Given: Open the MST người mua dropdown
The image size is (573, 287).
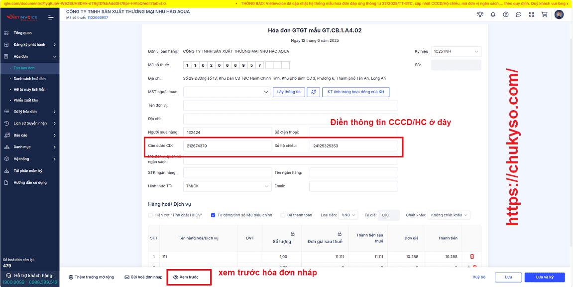Looking at the screenshot, I should [x=227, y=92].
